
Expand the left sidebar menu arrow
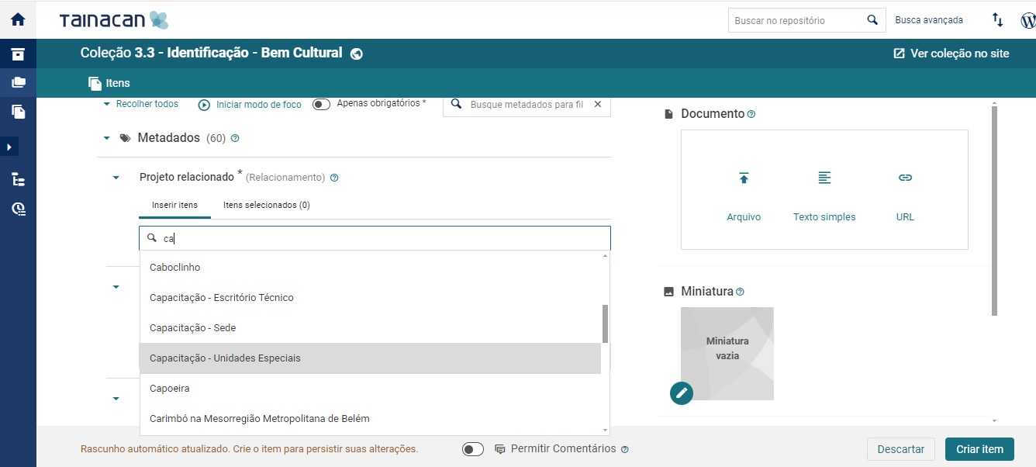coord(9,147)
